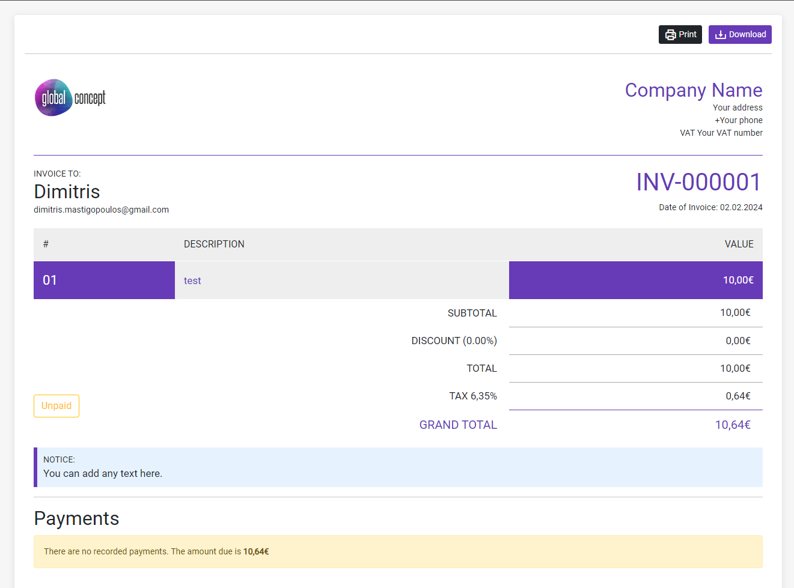794x588 pixels.
Task: Click the VALUE column header
Action: point(739,244)
